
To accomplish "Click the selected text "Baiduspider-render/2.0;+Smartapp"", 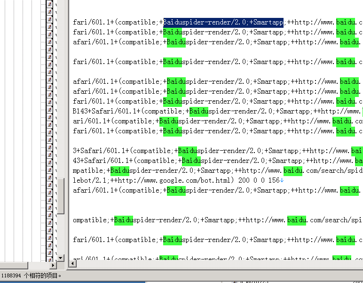I will (223, 23).
